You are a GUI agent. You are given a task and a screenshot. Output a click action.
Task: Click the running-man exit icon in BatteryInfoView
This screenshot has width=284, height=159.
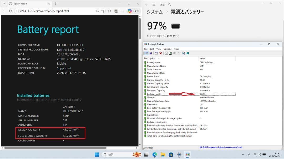click(187, 53)
